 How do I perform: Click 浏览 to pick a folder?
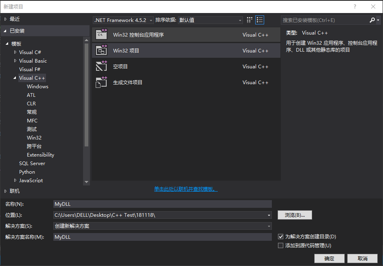click(x=295, y=215)
